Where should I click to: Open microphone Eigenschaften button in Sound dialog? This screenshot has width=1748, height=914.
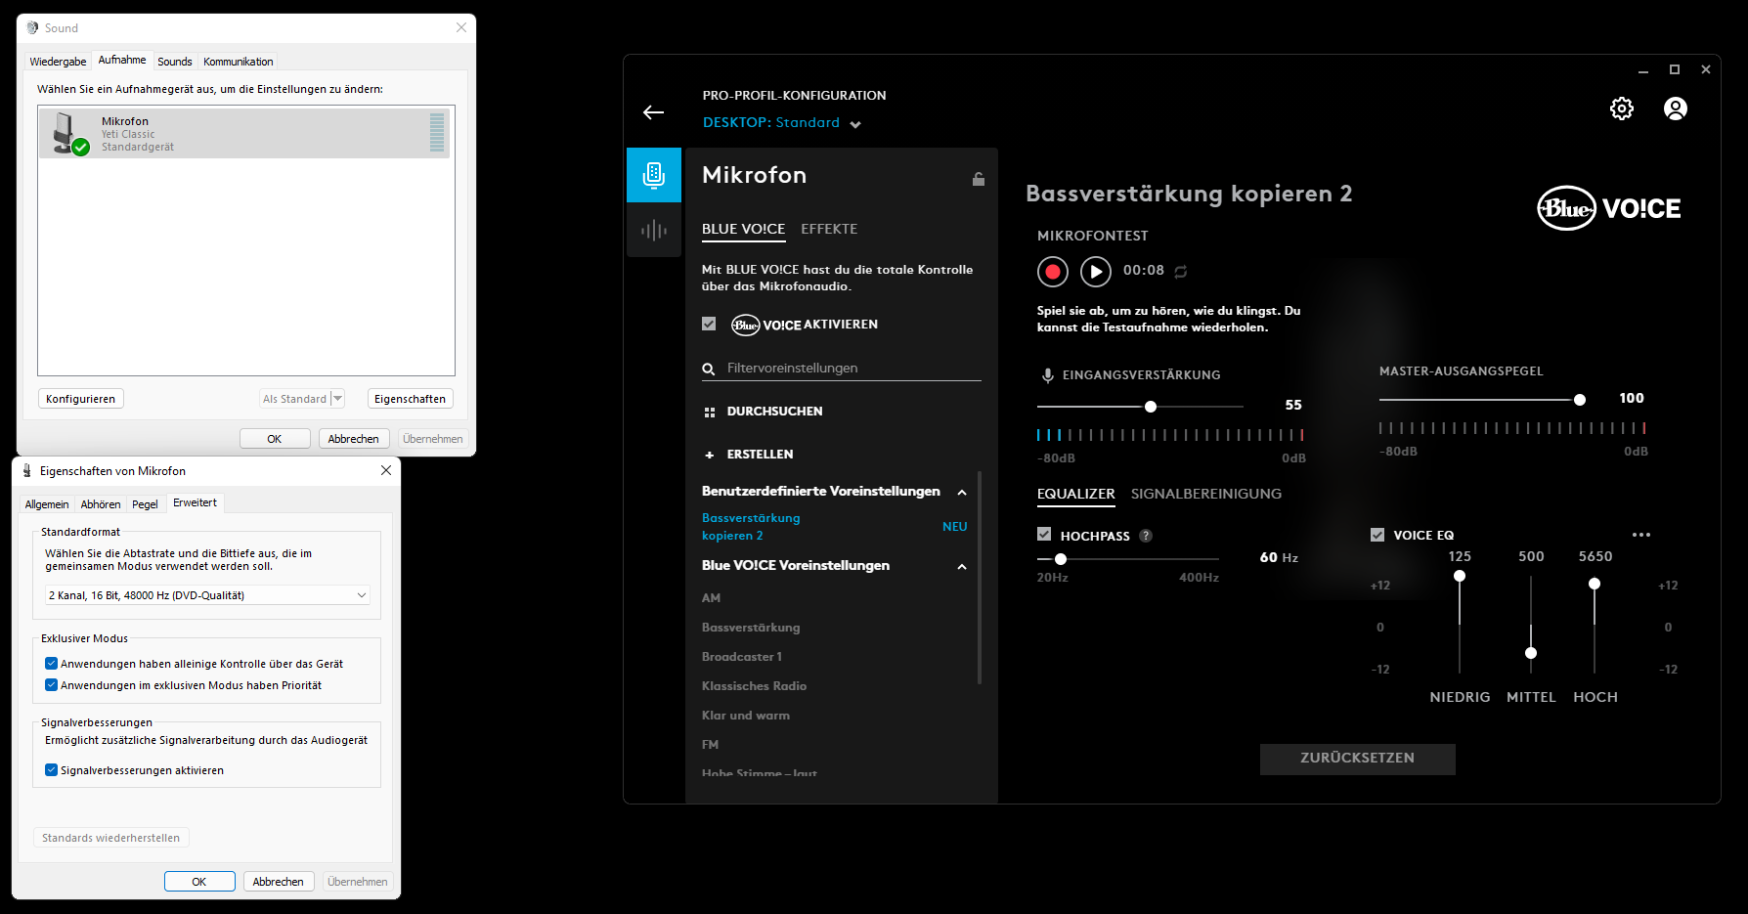(x=411, y=399)
